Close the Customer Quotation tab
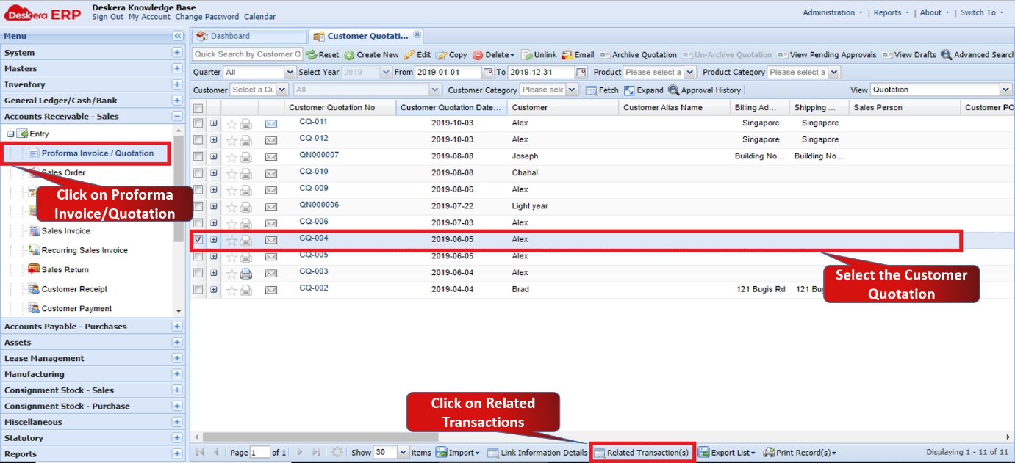The height and width of the screenshot is (463, 1015). (x=417, y=34)
